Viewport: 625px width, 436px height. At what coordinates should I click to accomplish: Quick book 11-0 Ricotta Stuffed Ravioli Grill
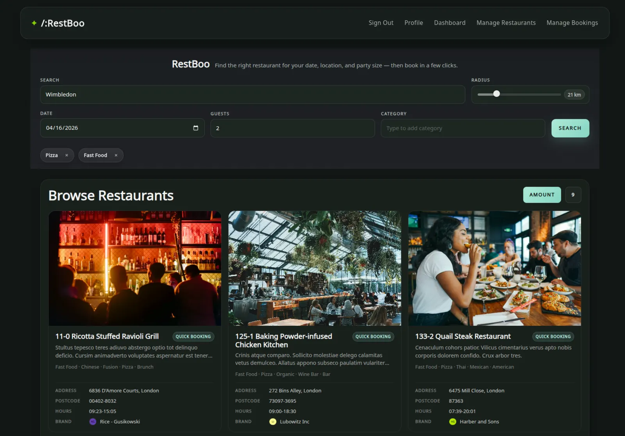tap(193, 336)
